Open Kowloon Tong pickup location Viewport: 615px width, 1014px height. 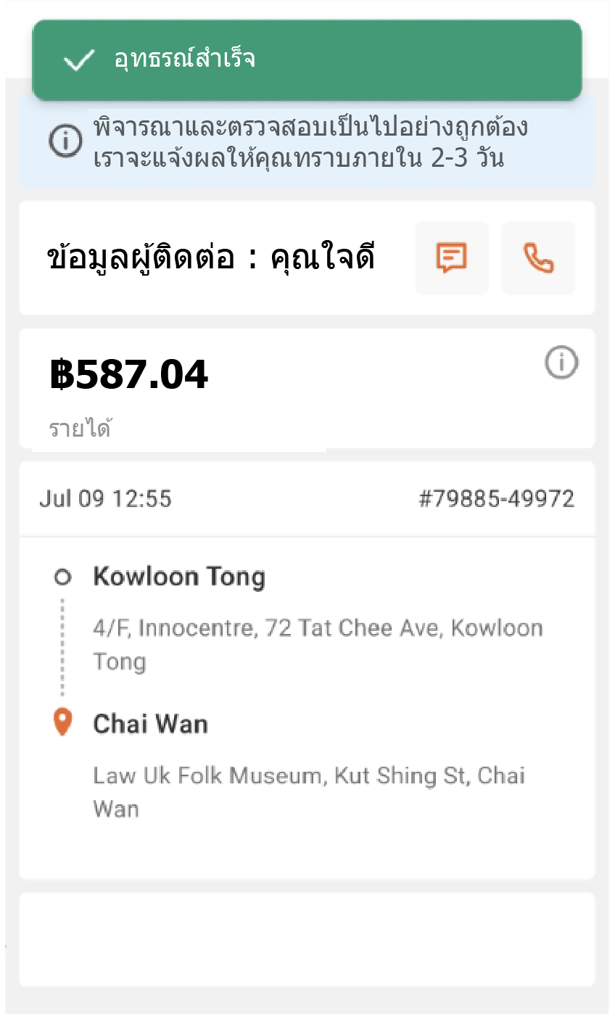[179, 577]
